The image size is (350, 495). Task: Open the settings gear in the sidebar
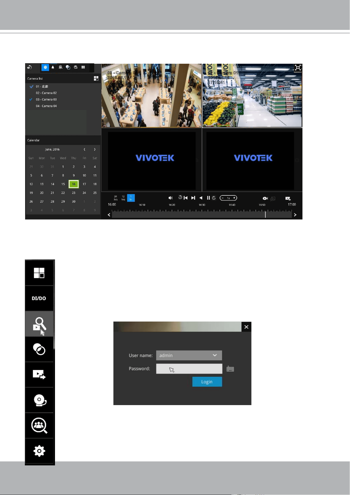39,451
